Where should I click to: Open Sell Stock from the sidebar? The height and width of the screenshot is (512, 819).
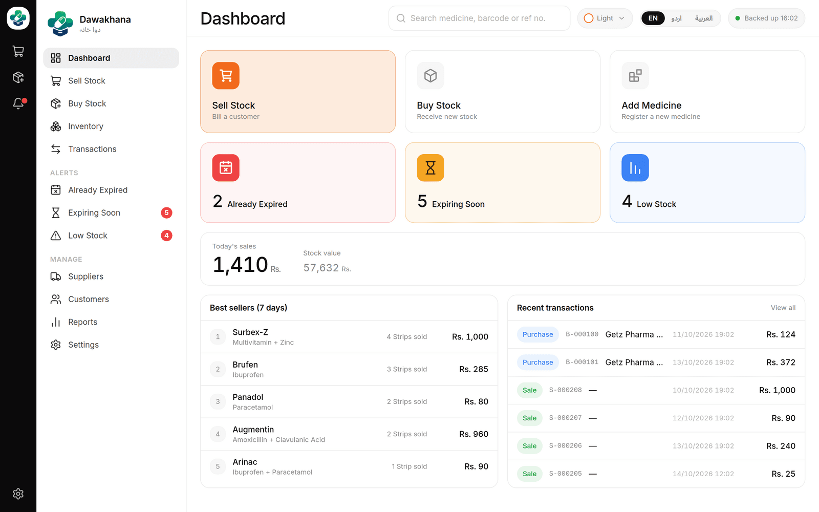pyautogui.click(x=111, y=81)
